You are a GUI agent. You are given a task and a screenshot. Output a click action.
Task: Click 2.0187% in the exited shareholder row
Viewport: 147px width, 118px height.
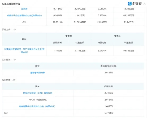point(109,73)
